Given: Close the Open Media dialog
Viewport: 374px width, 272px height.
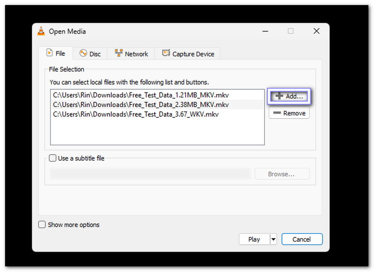Looking at the screenshot, I should pyautogui.click(x=316, y=31).
